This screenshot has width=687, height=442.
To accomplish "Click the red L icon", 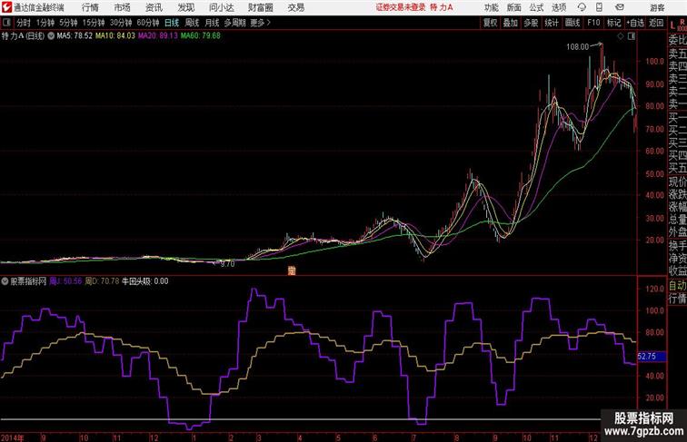I will (x=672, y=25).
